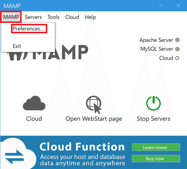Screen dimensions: 187x169
Task: Click the Stop Servers label
Action: click(x=153, y=119)
